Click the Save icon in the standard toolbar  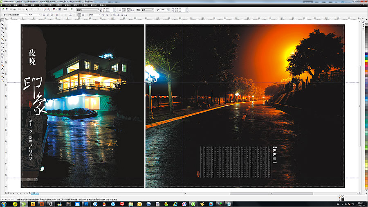[11, 9]
